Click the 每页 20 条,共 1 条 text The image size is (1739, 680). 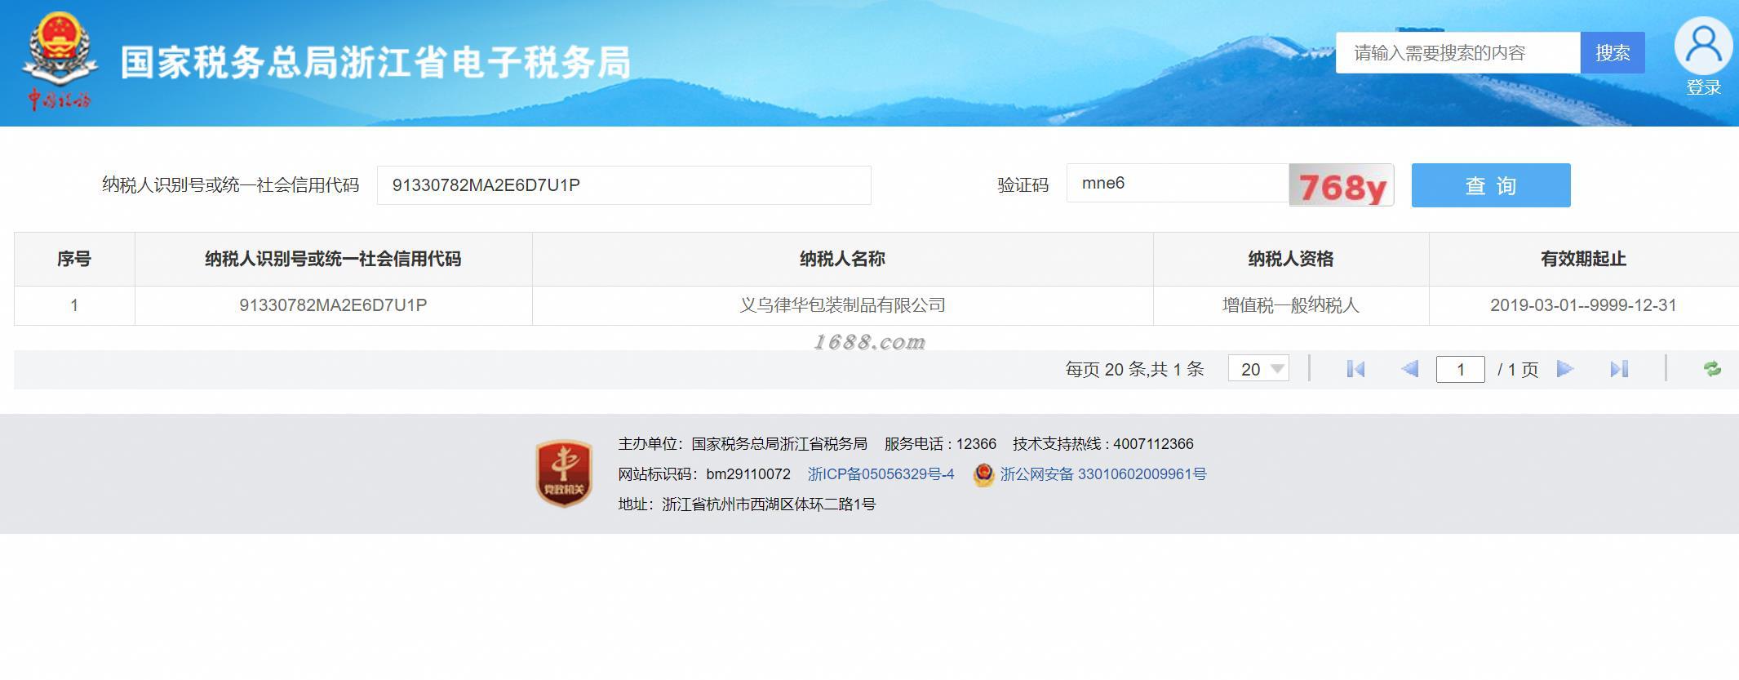click(1134, 370)
